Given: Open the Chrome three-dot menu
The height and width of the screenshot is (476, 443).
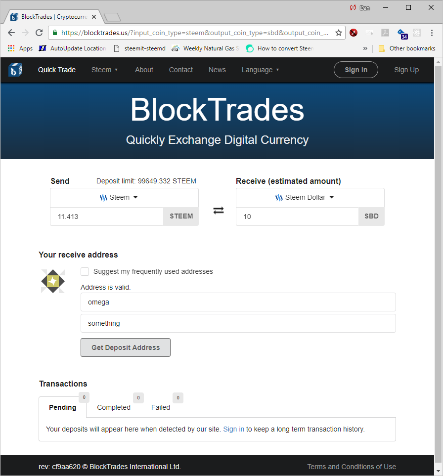Looking at the screenshot, I should (x=432, y=33).
